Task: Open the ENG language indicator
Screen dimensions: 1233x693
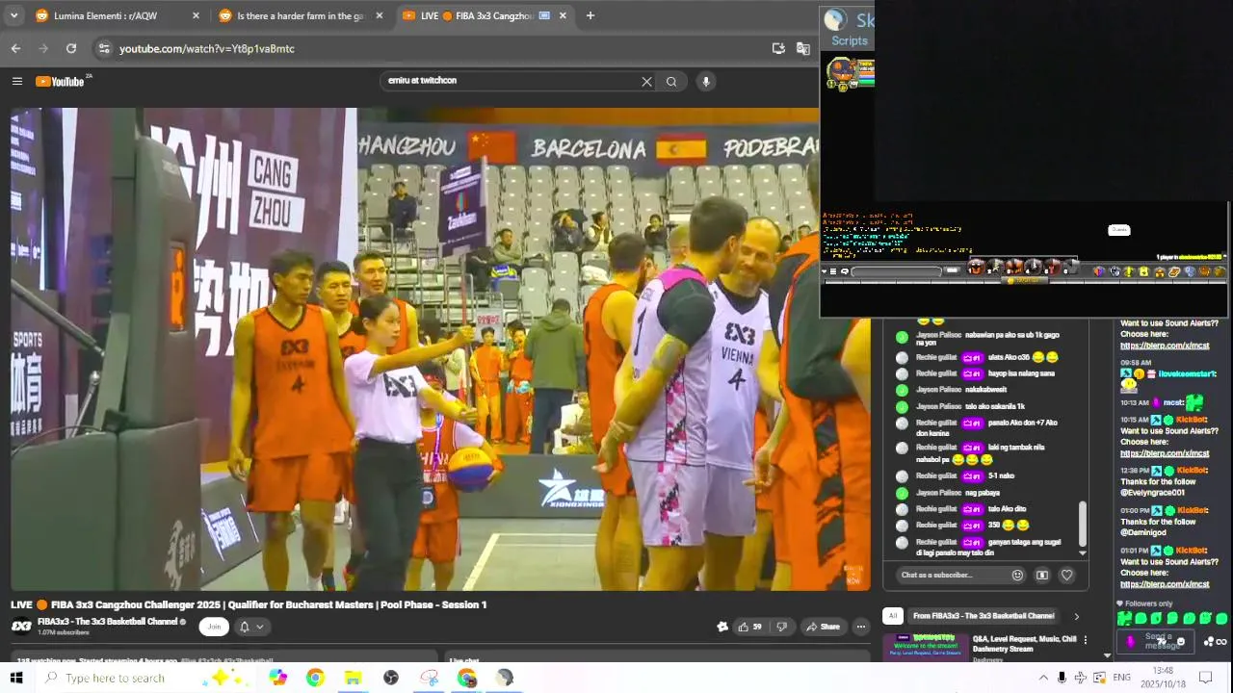Action: tap(1121, 678)
